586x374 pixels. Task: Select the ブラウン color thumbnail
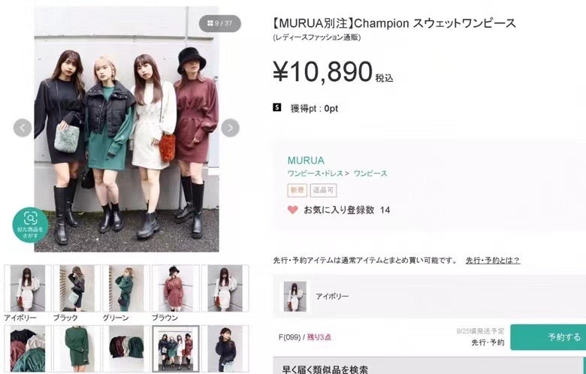click(x=175, y=288)
